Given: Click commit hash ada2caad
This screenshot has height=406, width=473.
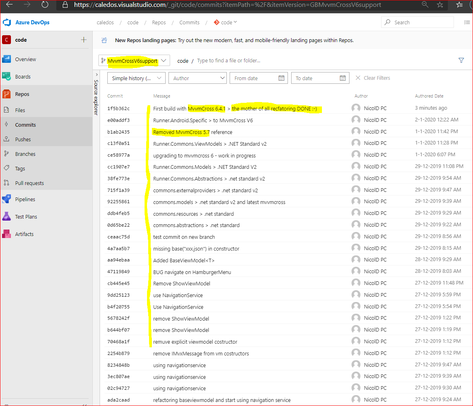Looking at the screenshot, I should tap(119, 400).
